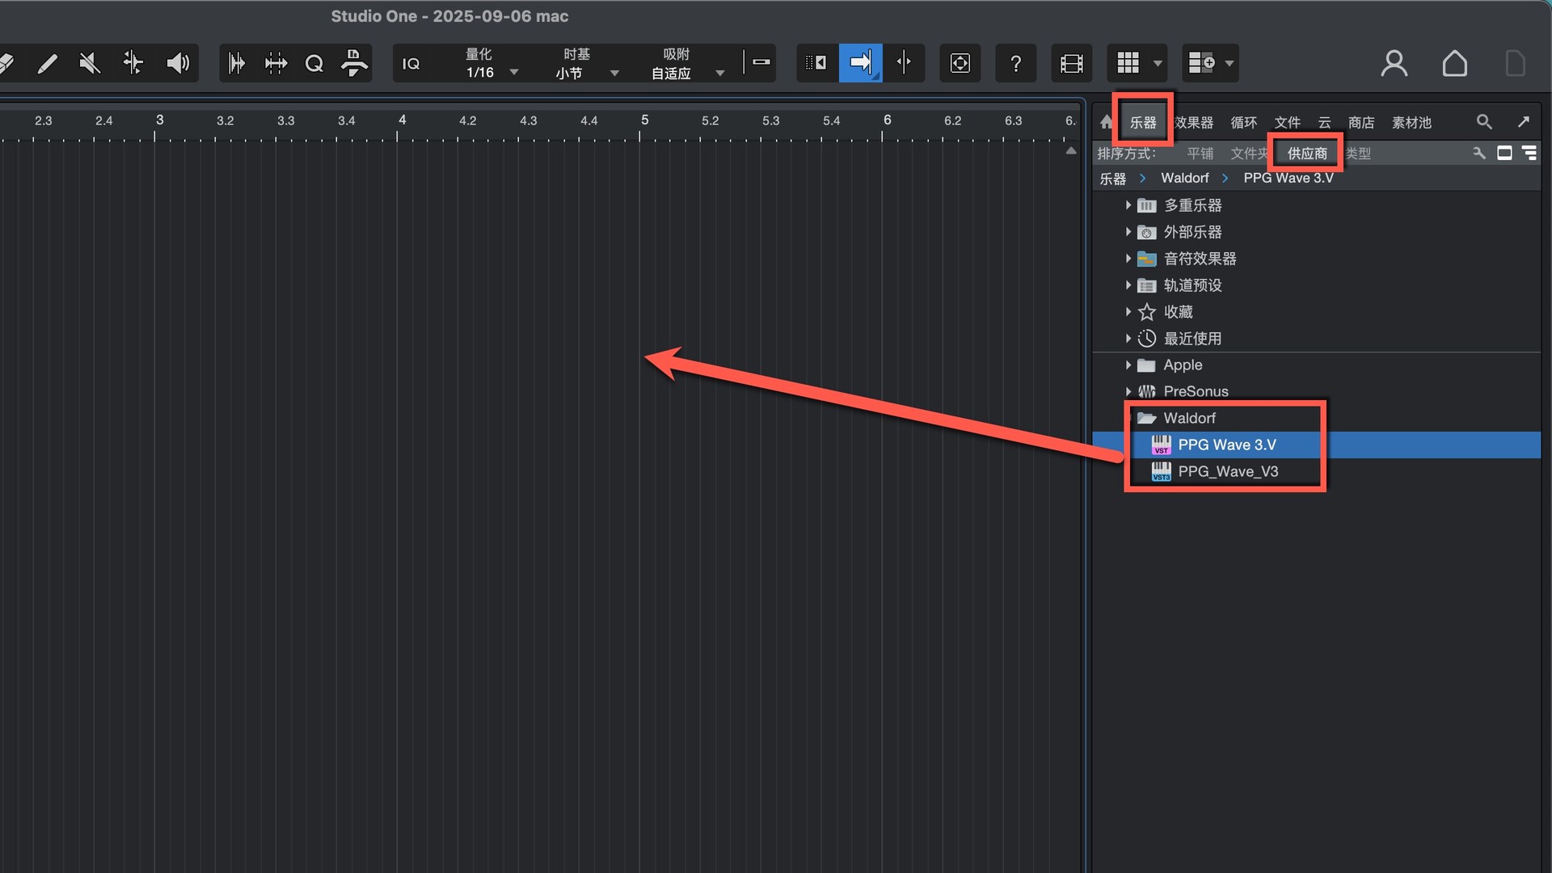
Task: Expand the 最近使用 recent item
Action: pyautogui.click(x=1128, y=339)
